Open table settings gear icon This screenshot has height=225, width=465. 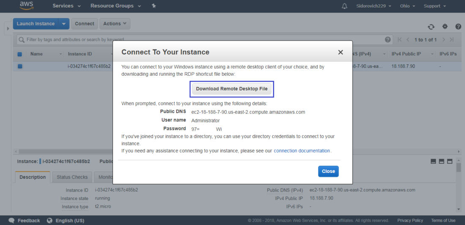click(445, 26)
